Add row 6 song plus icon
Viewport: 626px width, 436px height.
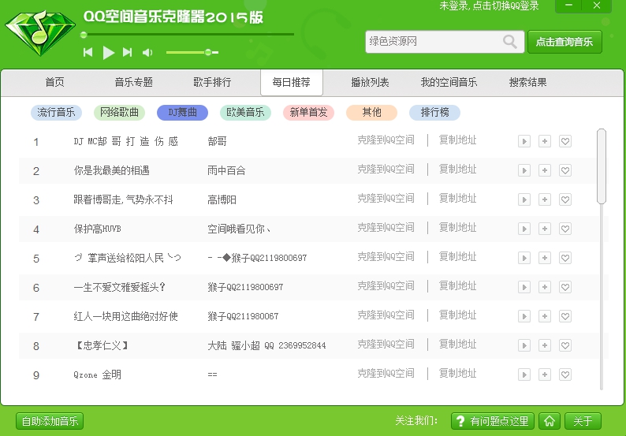coord(545,287)
